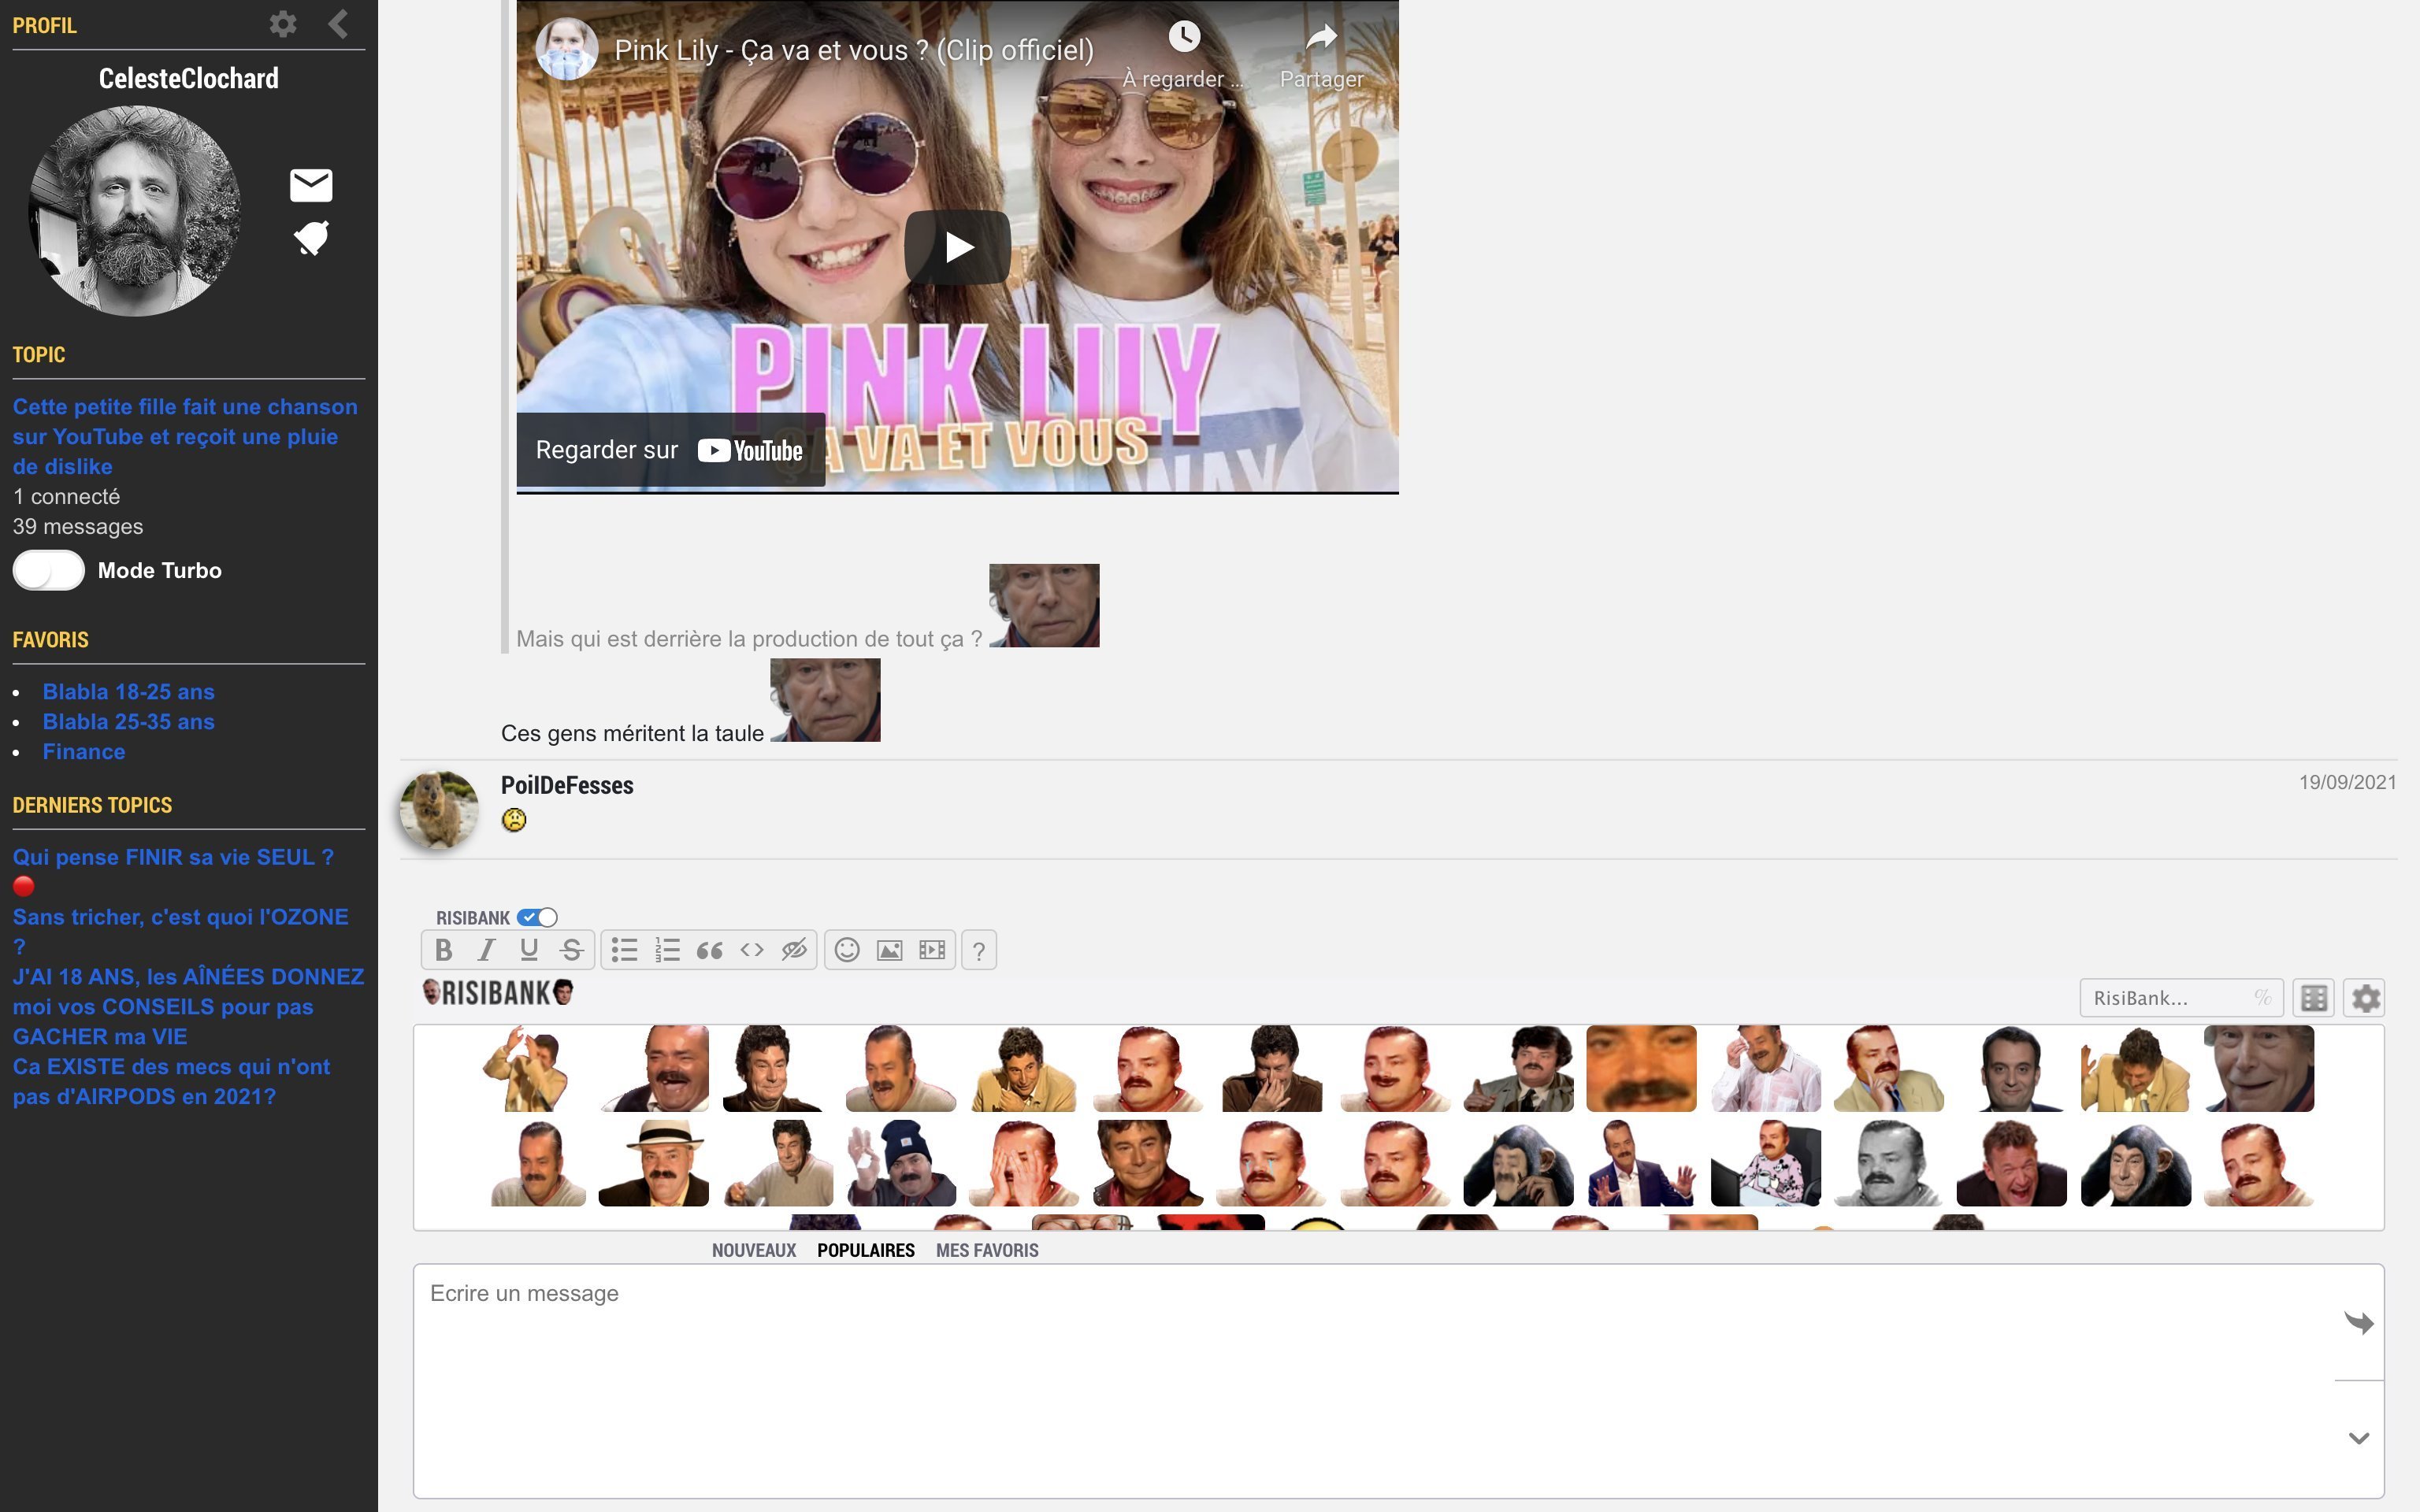2420x1512 pixels.
Task: Open topic J'AI 18 ANS CONSEILS
Action: coord(188,1006)
